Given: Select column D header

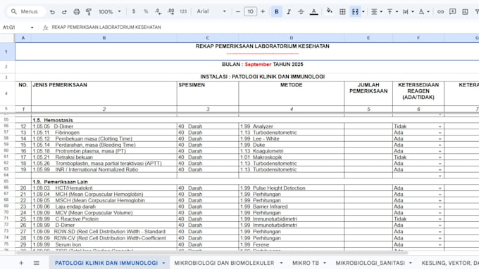Looking at the screenshot, I should click(x=291, y=38).
